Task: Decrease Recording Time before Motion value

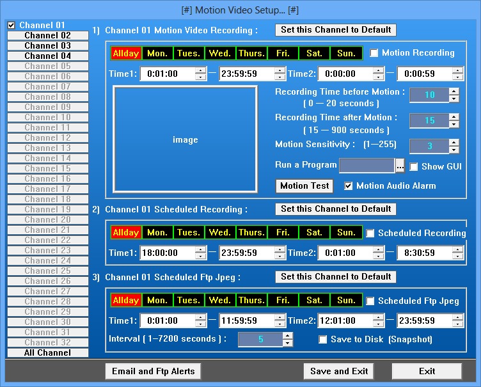Action: tap(454, 99)
